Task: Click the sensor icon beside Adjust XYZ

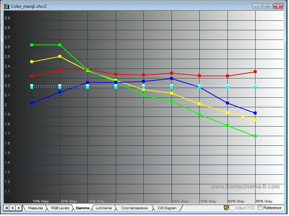Action: [226, 208]
